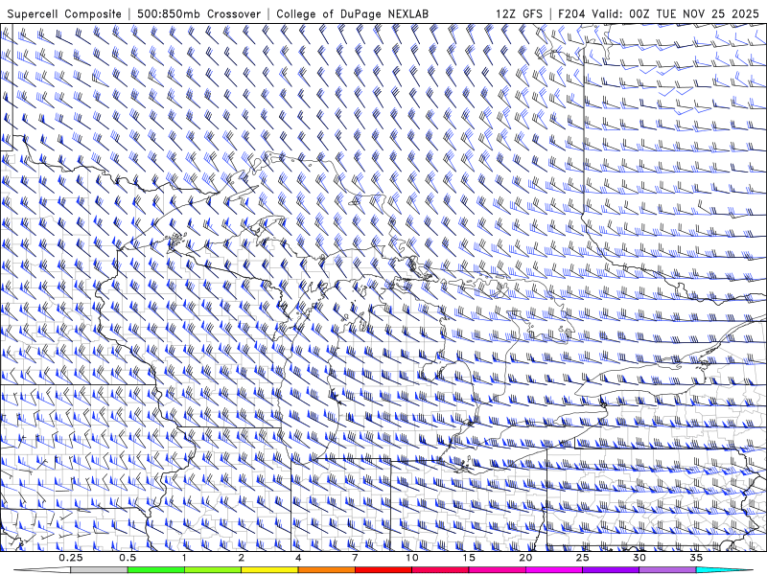Screen dimensions: 767x575
Task: Pick the red segment between 7 and 10
Action: tap(383, 570)
